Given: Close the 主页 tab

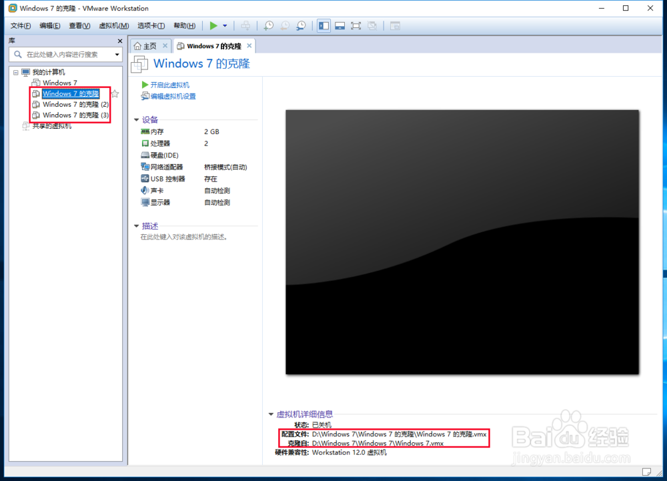Looking at the screenshot, I should coord(165,45).
